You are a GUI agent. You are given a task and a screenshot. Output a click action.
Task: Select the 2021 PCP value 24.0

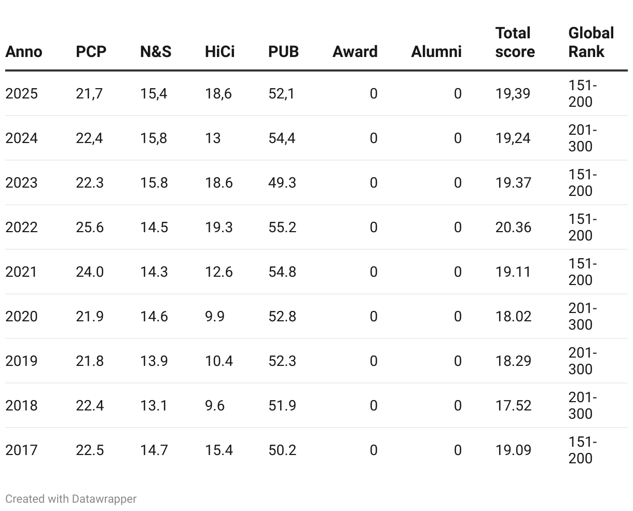(90, 272)
